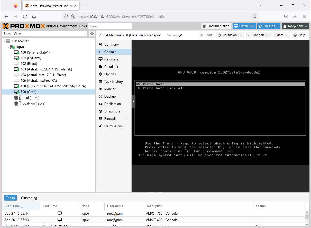Open the Task History section

click(114, 81)
